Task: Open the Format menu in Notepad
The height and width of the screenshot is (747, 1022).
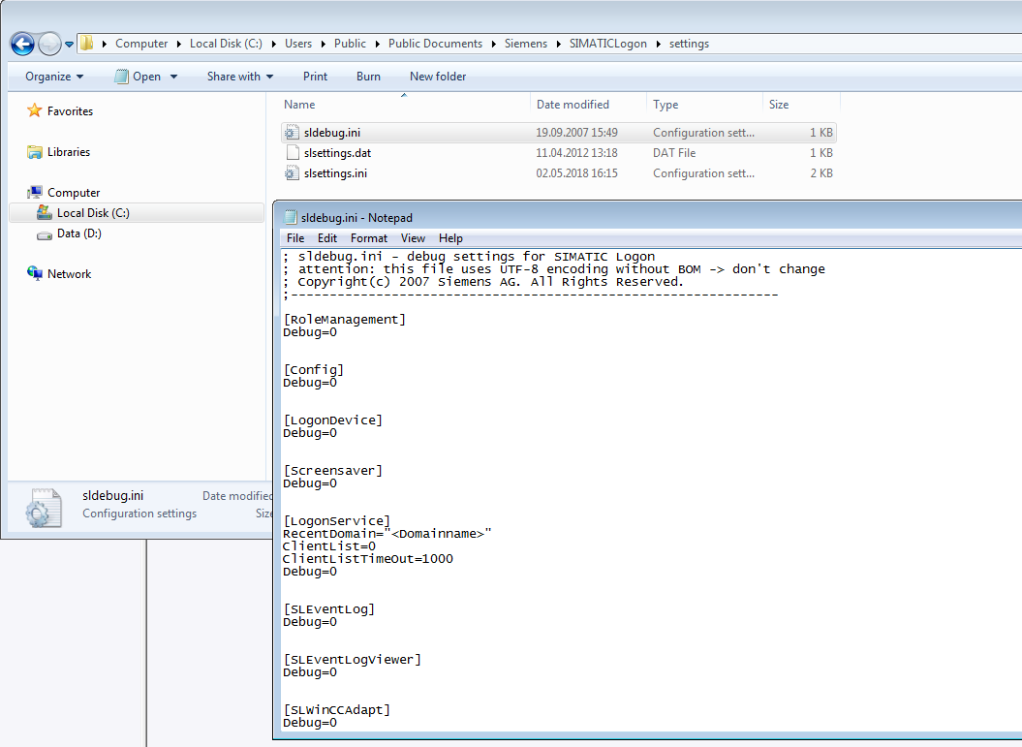Action: coord(368,238)
